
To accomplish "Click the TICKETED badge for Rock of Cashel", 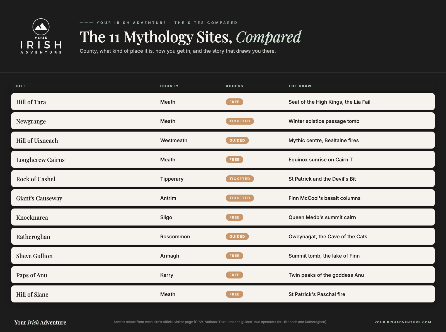I will click(240, 179).
